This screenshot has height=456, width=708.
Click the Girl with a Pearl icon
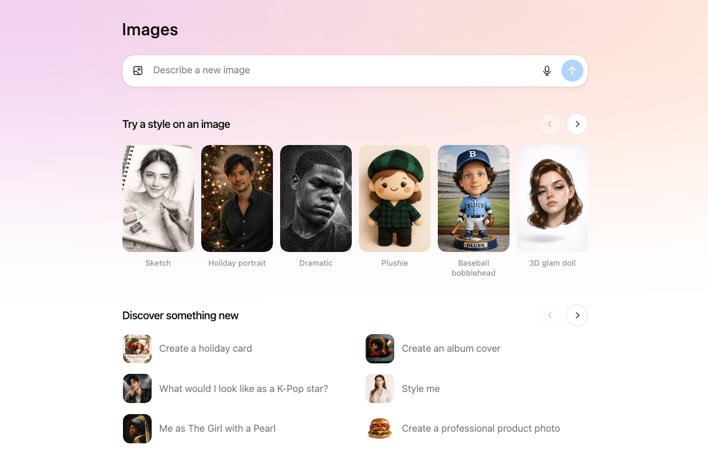pos(137,428)
